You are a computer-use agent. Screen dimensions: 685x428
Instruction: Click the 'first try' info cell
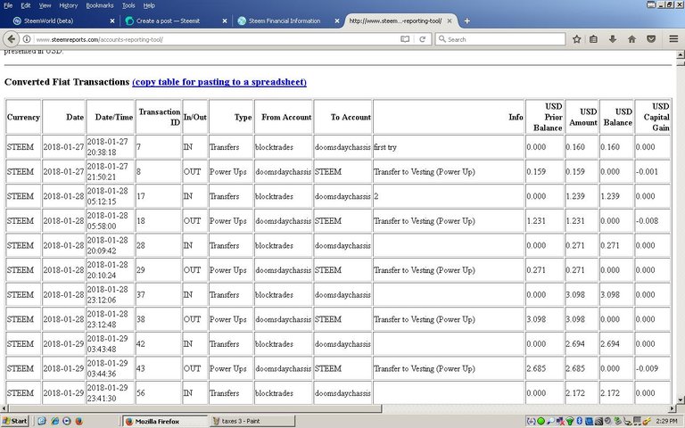pyautogui.click(x=449, y=147)
